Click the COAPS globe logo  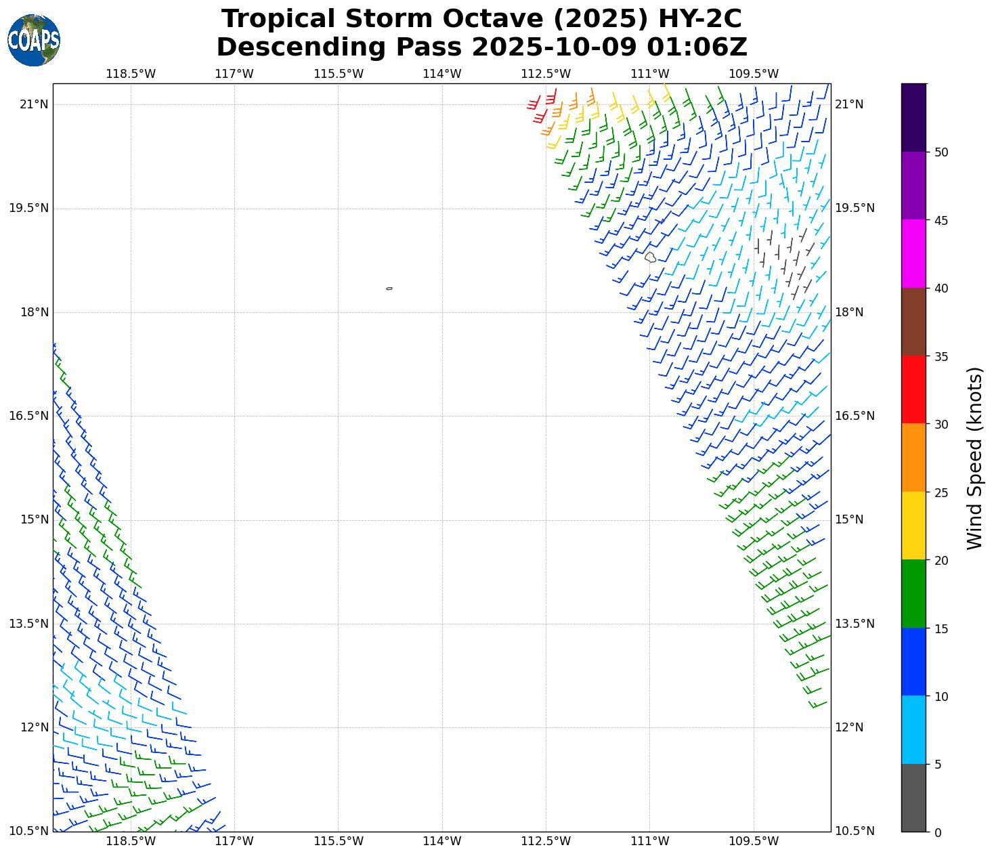tap(34, 41)
